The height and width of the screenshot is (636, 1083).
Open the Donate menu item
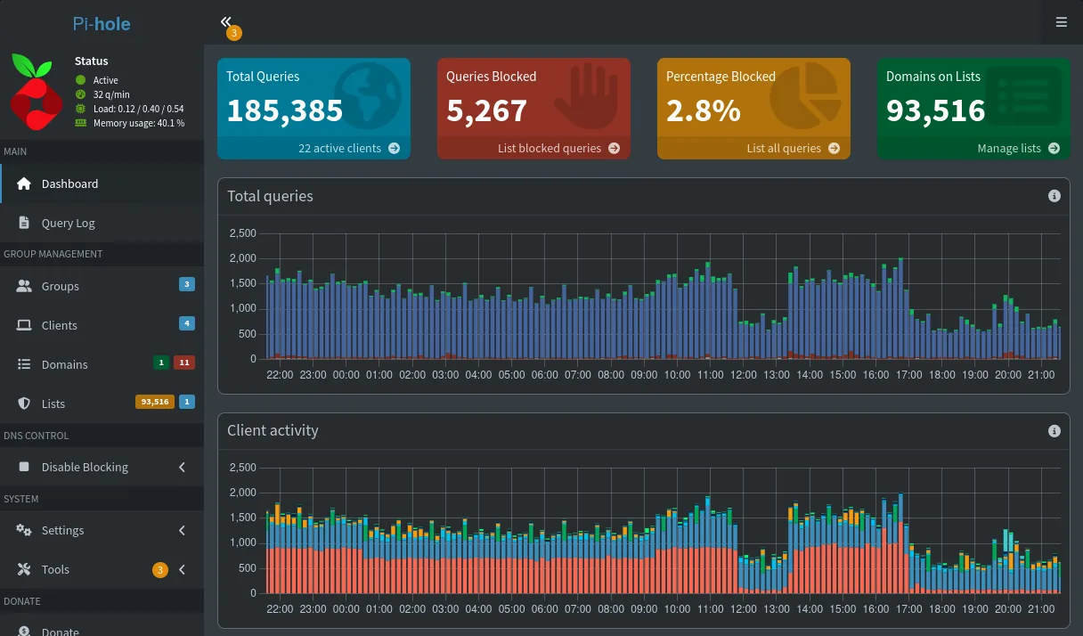[x=102, y=627]
